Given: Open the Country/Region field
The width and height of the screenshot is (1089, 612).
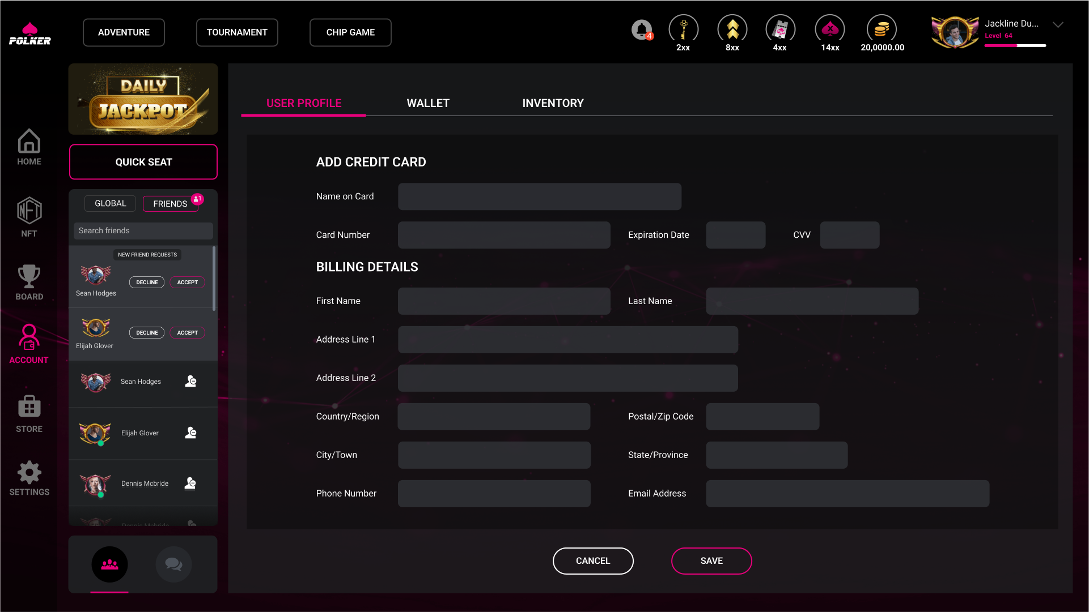Looking at the screenshot, I should [x=494, y=417].
